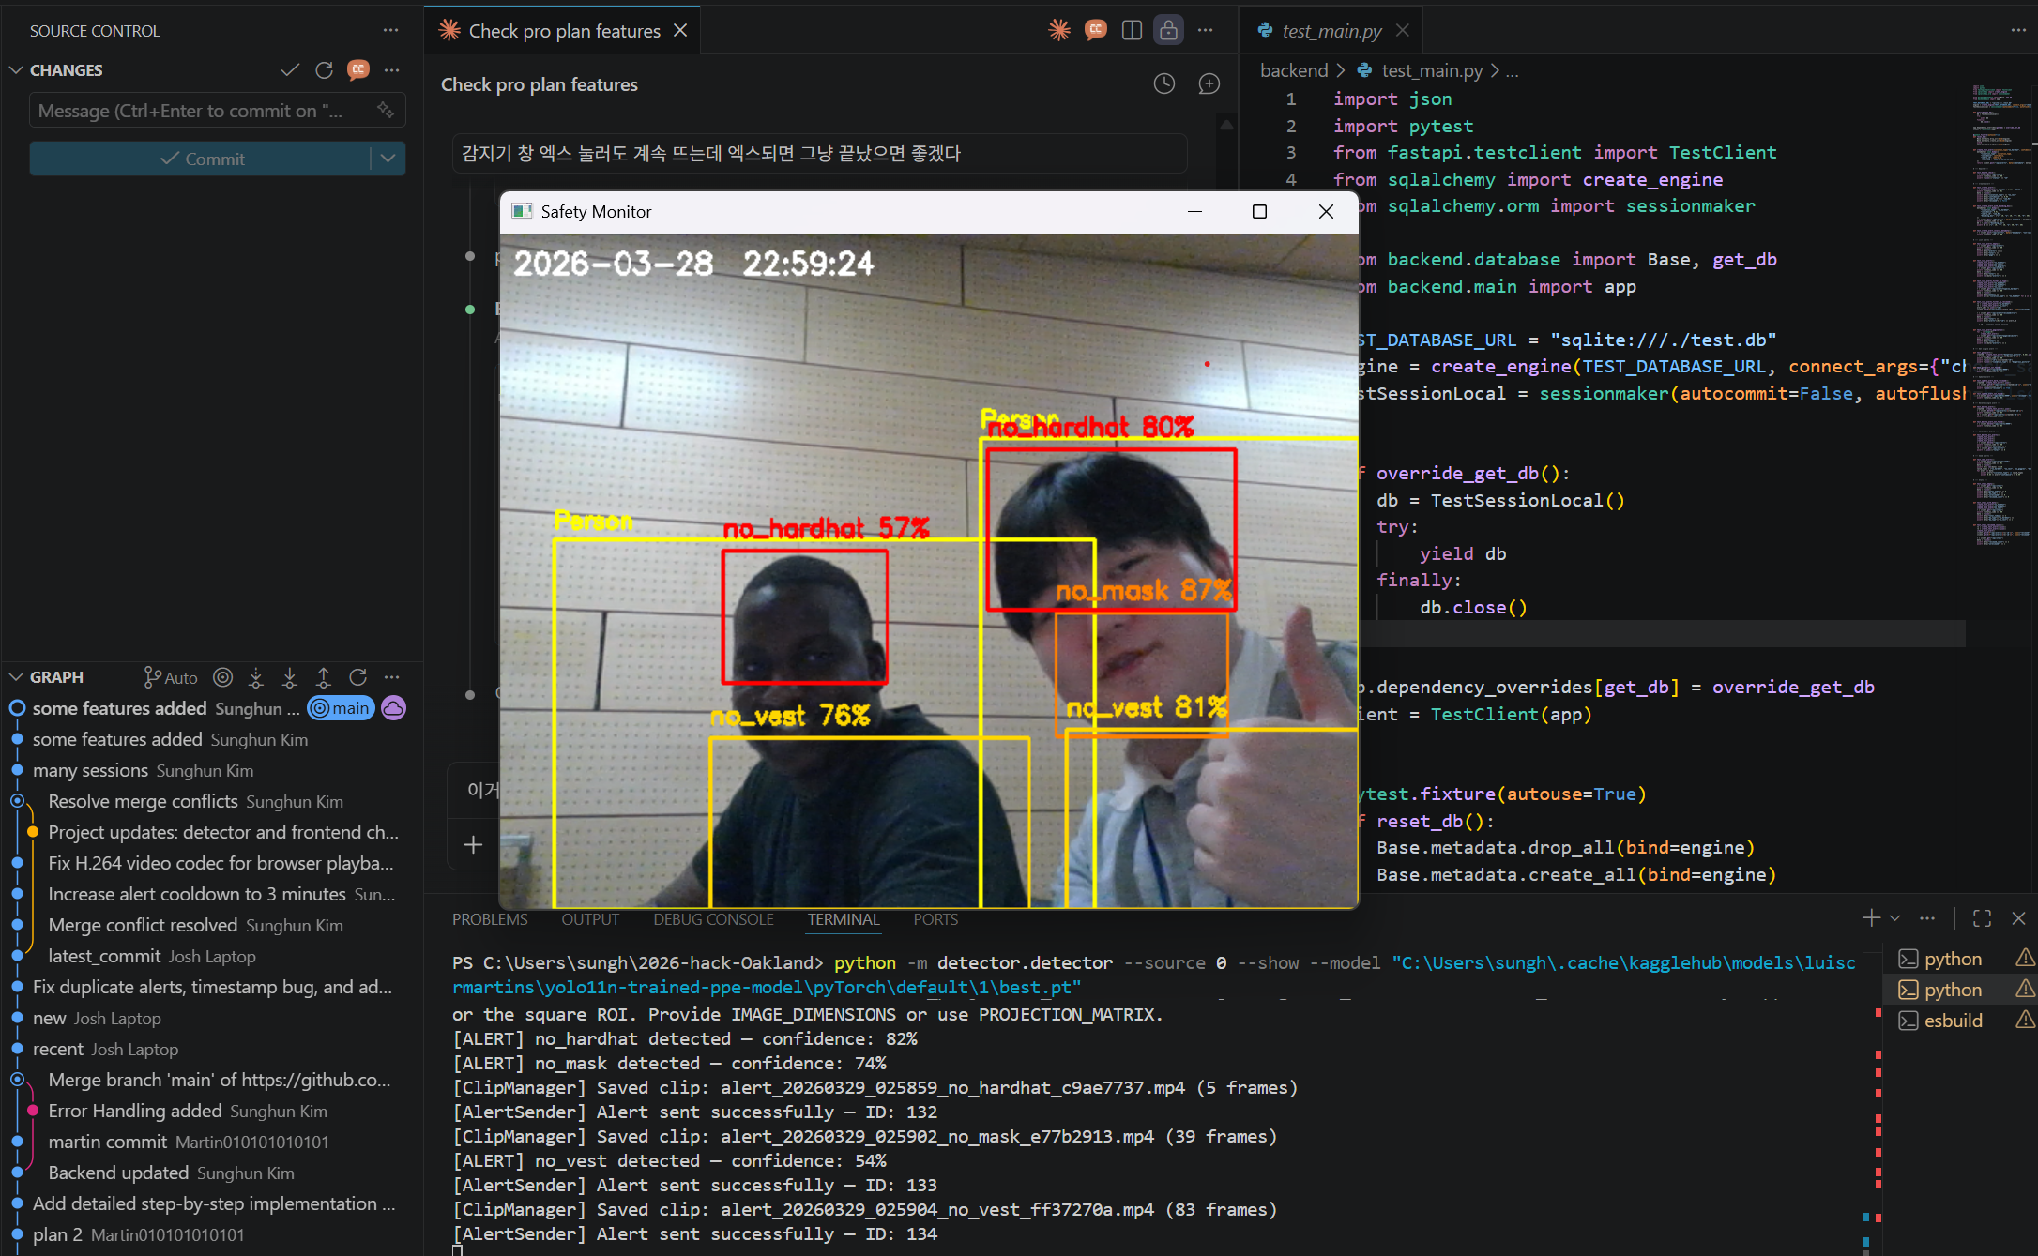
Task: Toggle the lock icon in editor toolbar
Action: pyautogui.click(x=1168, y=31)
